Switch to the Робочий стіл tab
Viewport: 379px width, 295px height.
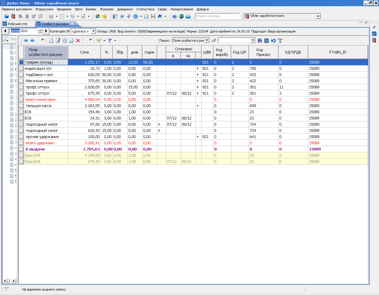[17, 24]
